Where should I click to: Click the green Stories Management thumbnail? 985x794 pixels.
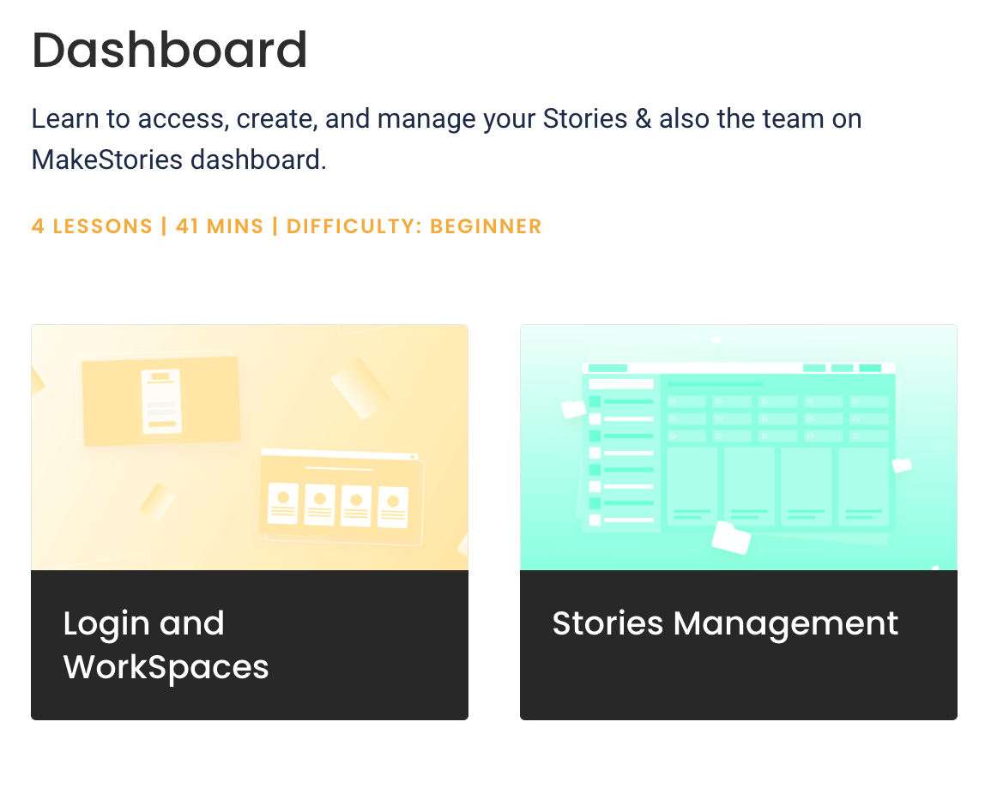tap(738, 447)
